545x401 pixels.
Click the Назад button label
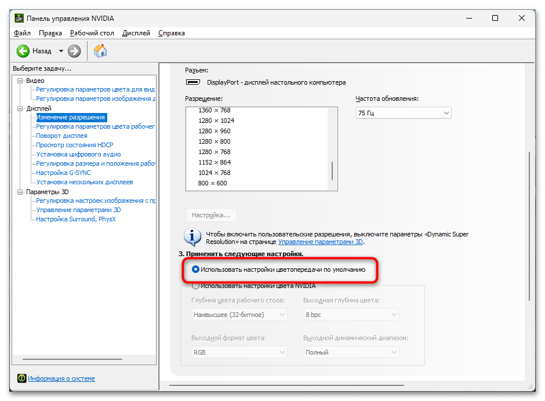pyautogui.click(x=42, y=51)
